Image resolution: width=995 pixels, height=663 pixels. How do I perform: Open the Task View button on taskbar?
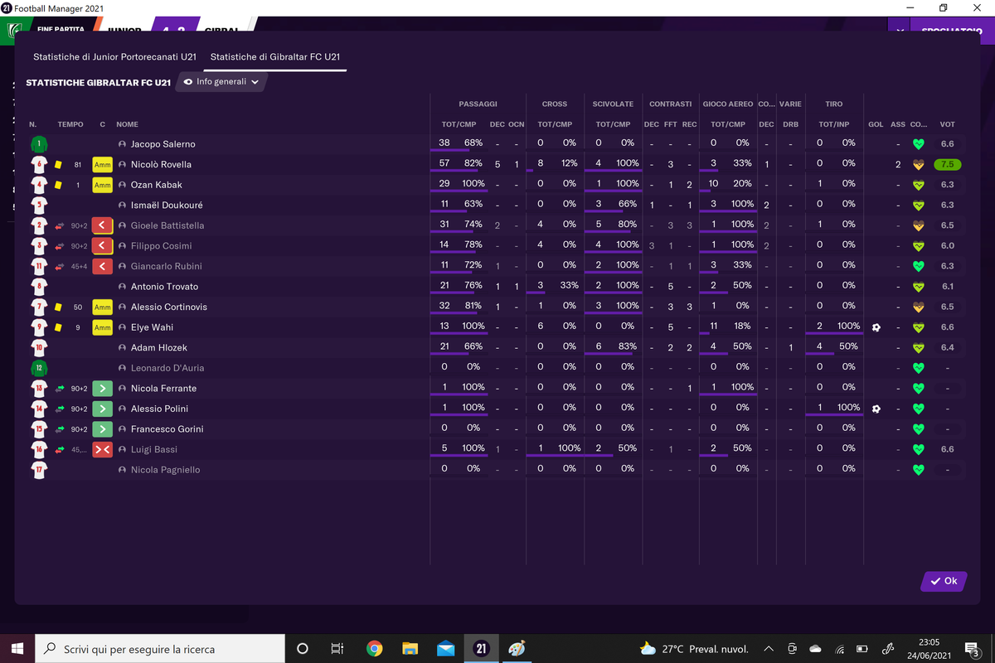point(337,649)
